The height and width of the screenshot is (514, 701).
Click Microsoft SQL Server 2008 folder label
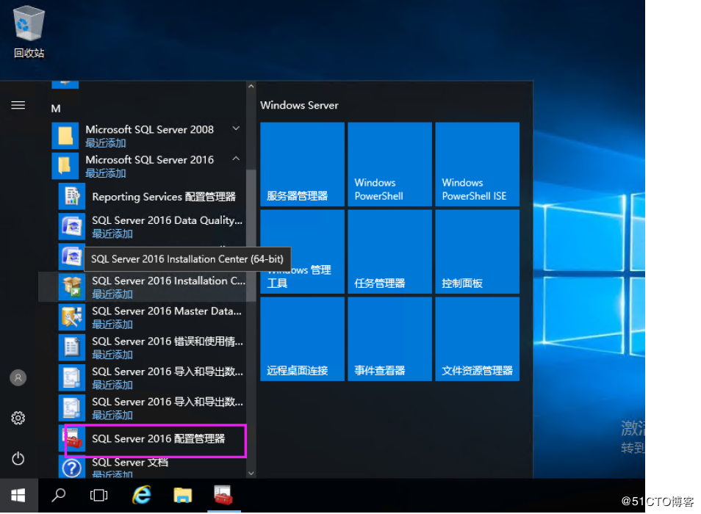150,129
